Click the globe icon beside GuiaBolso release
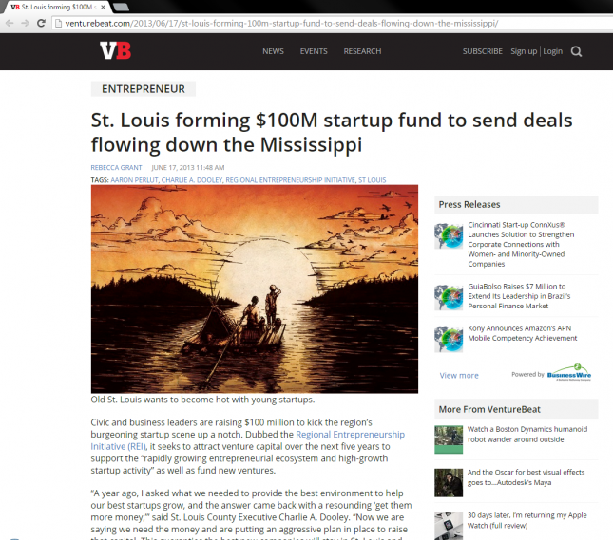 point(449,297)
